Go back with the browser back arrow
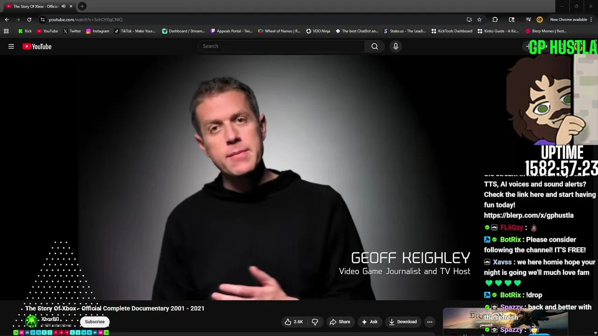598x336 pixels. tap(7, 20)
